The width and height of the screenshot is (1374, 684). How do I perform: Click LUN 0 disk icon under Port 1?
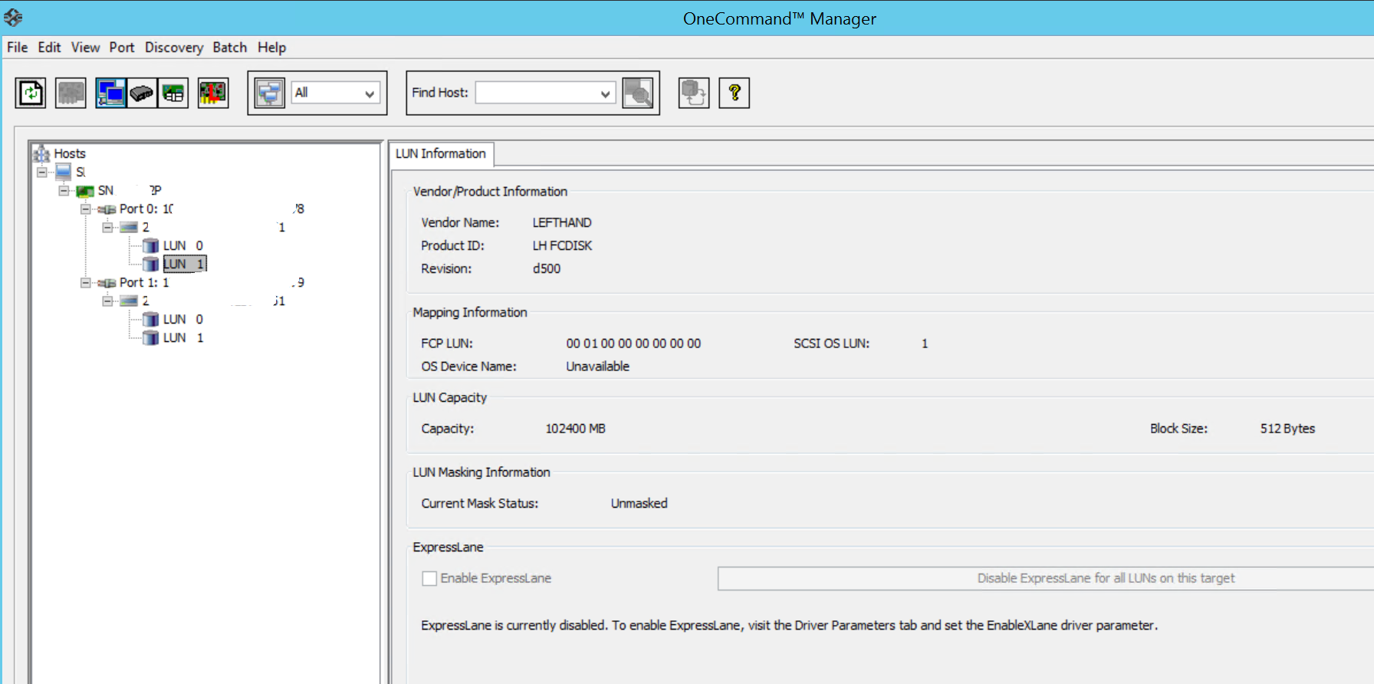click(151, 319)
